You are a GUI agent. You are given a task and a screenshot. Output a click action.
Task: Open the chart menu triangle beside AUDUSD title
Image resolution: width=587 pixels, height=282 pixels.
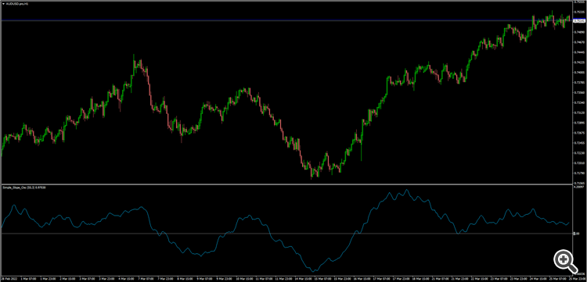3,3
